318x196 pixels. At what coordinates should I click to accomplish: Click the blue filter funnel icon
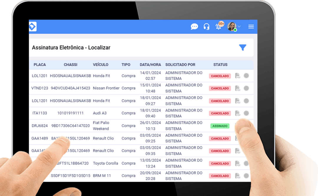pos(243,48)
